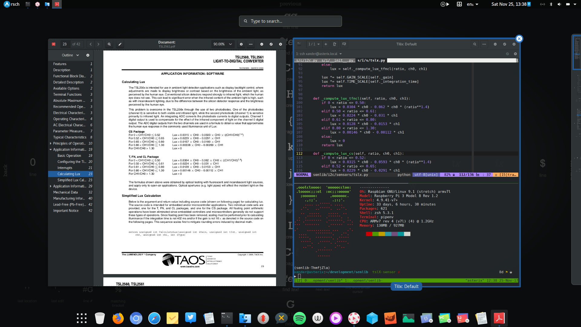Open the Tilix search icon

click(474, 44)
